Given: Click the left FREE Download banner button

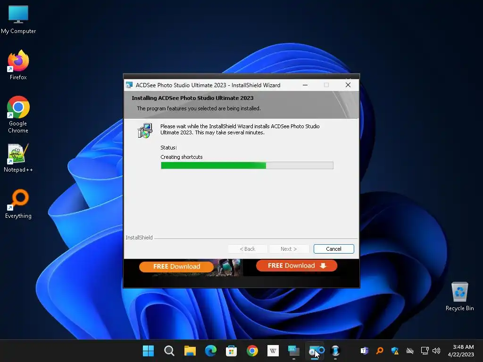Looking at the screenshot, I should [x=176, y=267].
